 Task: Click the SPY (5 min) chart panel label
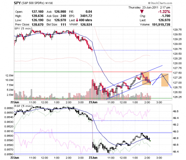pyautogui.click(x=23, y=29)
